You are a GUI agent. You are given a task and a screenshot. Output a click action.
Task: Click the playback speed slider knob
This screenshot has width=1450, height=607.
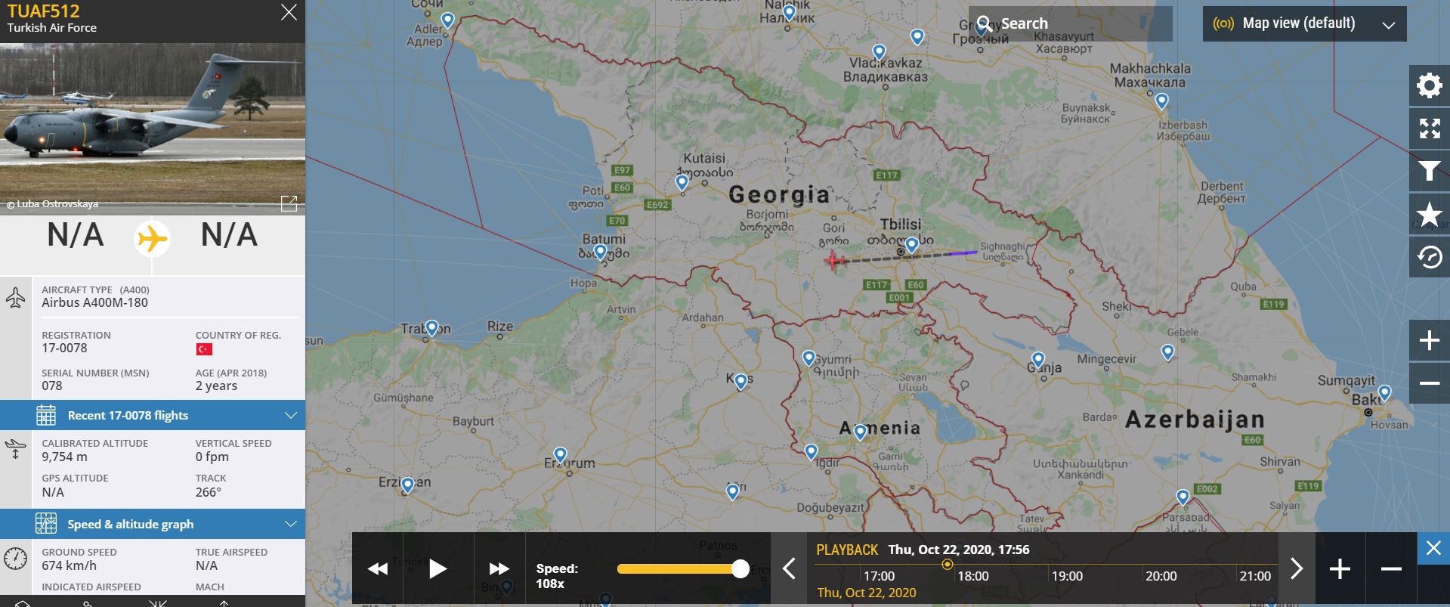[740, 569]
